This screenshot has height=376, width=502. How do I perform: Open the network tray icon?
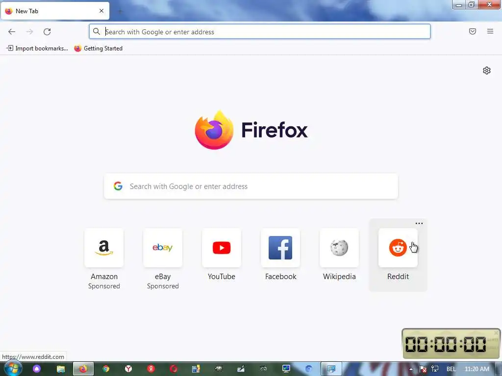[435, 369]
